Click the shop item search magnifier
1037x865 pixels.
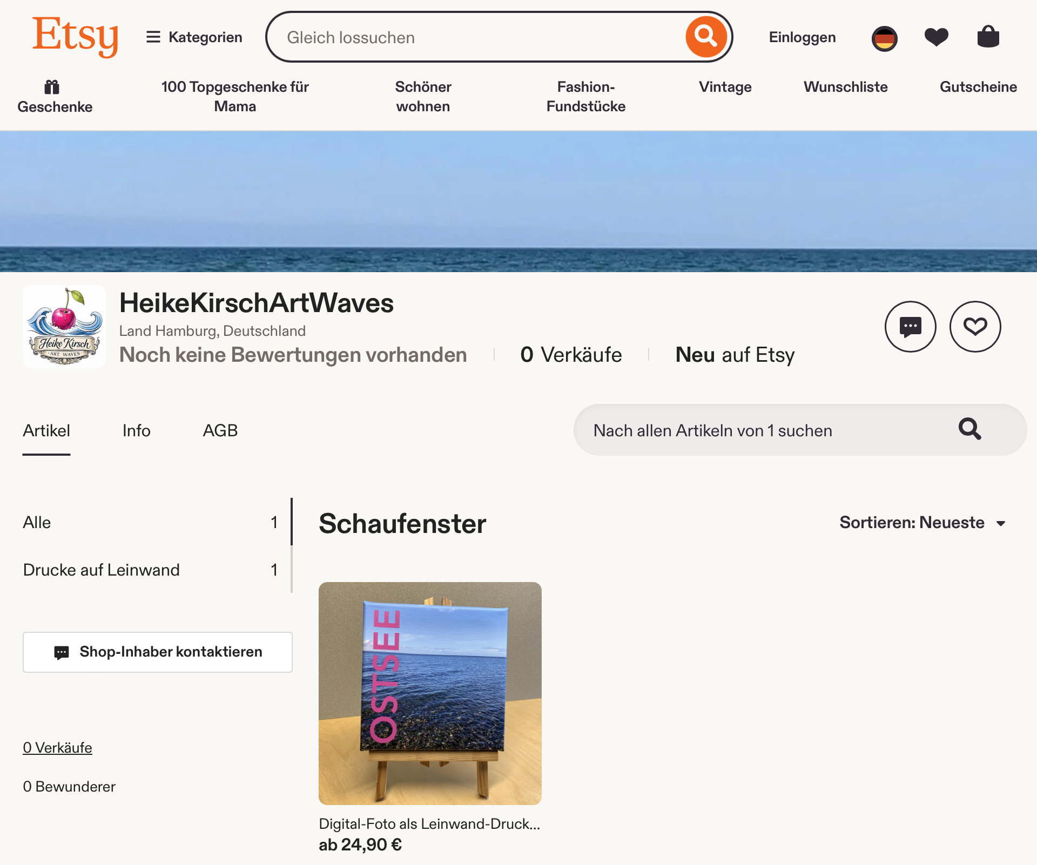pyautogui.click(x=969, y=430)
